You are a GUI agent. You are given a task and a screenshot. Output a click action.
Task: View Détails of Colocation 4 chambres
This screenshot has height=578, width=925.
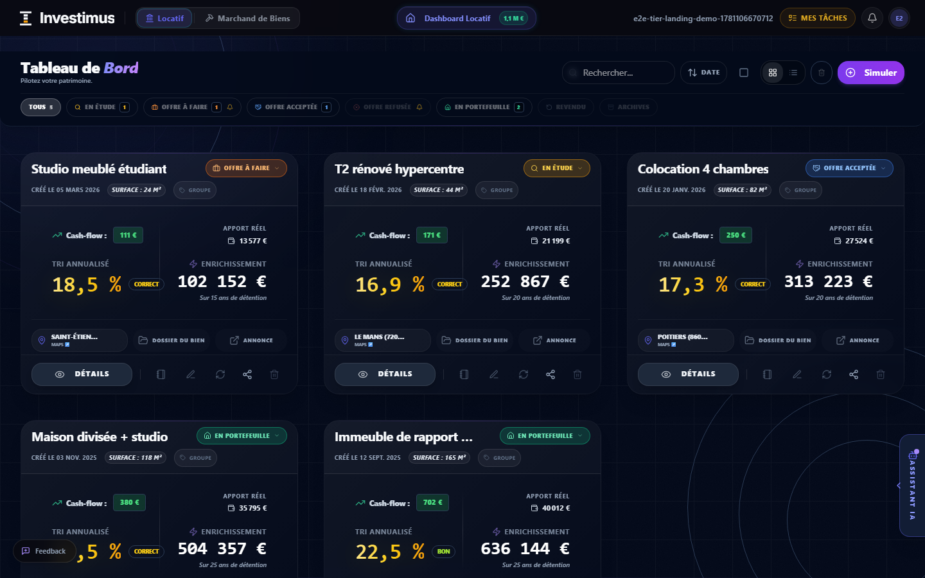pyautogui.click(x=688, y=374)
